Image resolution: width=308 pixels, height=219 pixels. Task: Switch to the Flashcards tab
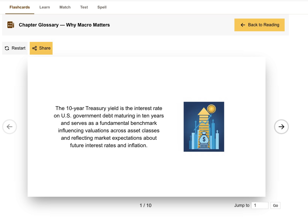[x=20, y=7]
